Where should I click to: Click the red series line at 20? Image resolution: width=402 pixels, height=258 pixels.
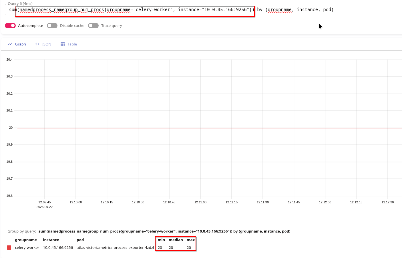[x=210, y=128]
